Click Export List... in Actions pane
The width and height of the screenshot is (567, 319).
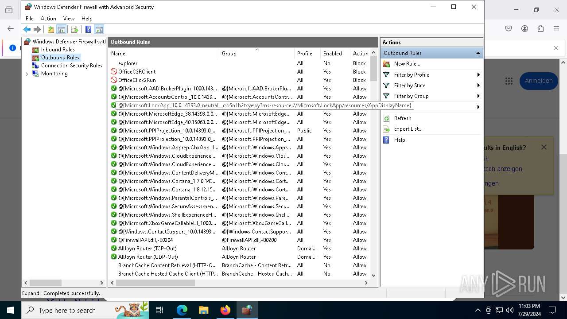coord(408,129)
